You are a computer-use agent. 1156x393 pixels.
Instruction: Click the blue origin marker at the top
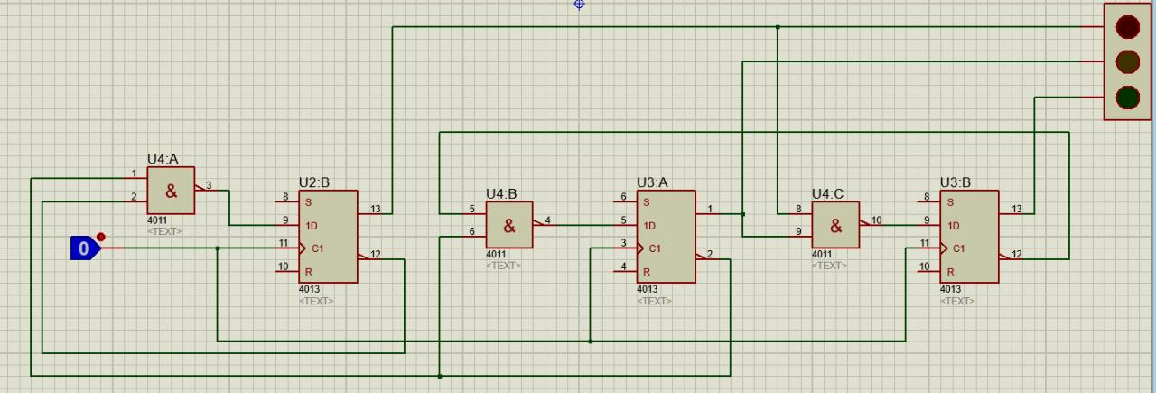click(x=580, y=5)
